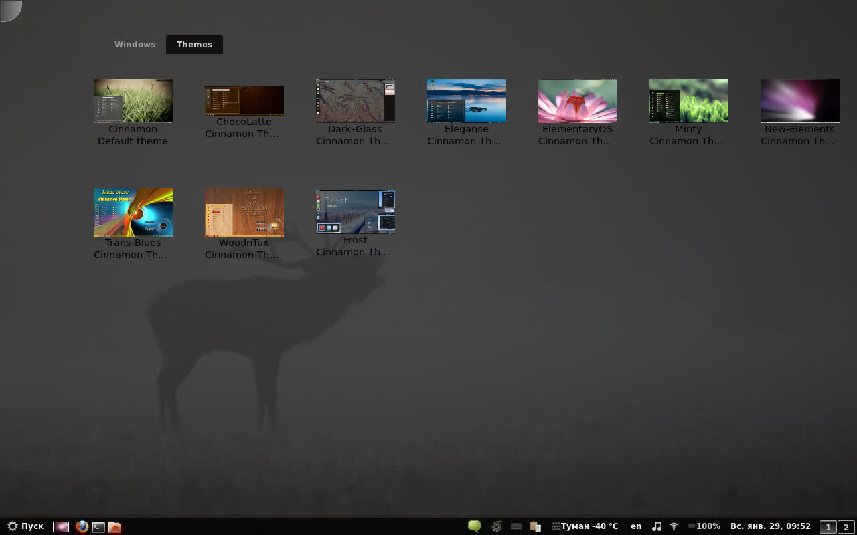Click the clipboard manager tray icon
The image size is (857, 535).
click(x=535, y=526)
